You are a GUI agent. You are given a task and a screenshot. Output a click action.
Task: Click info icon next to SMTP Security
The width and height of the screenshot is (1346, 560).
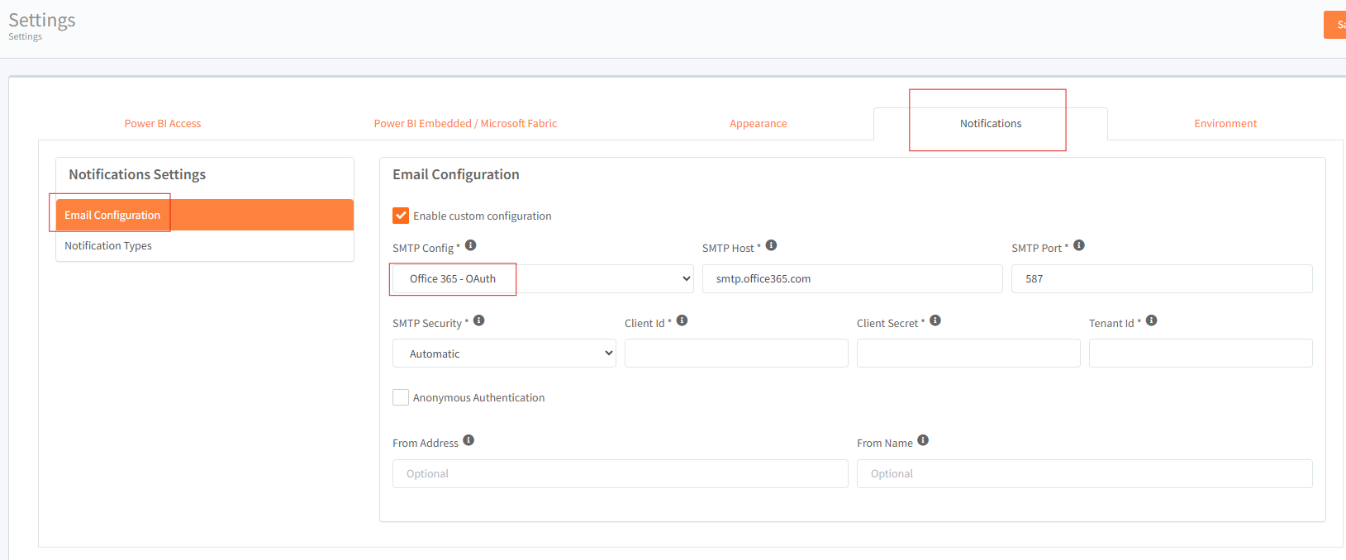(479, 320)
